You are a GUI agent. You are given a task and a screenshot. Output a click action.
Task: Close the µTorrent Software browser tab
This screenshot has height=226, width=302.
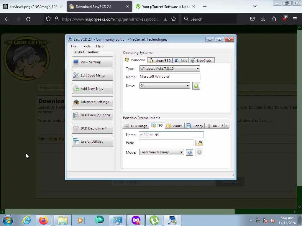pyautogui.click(x=194, y=6)
